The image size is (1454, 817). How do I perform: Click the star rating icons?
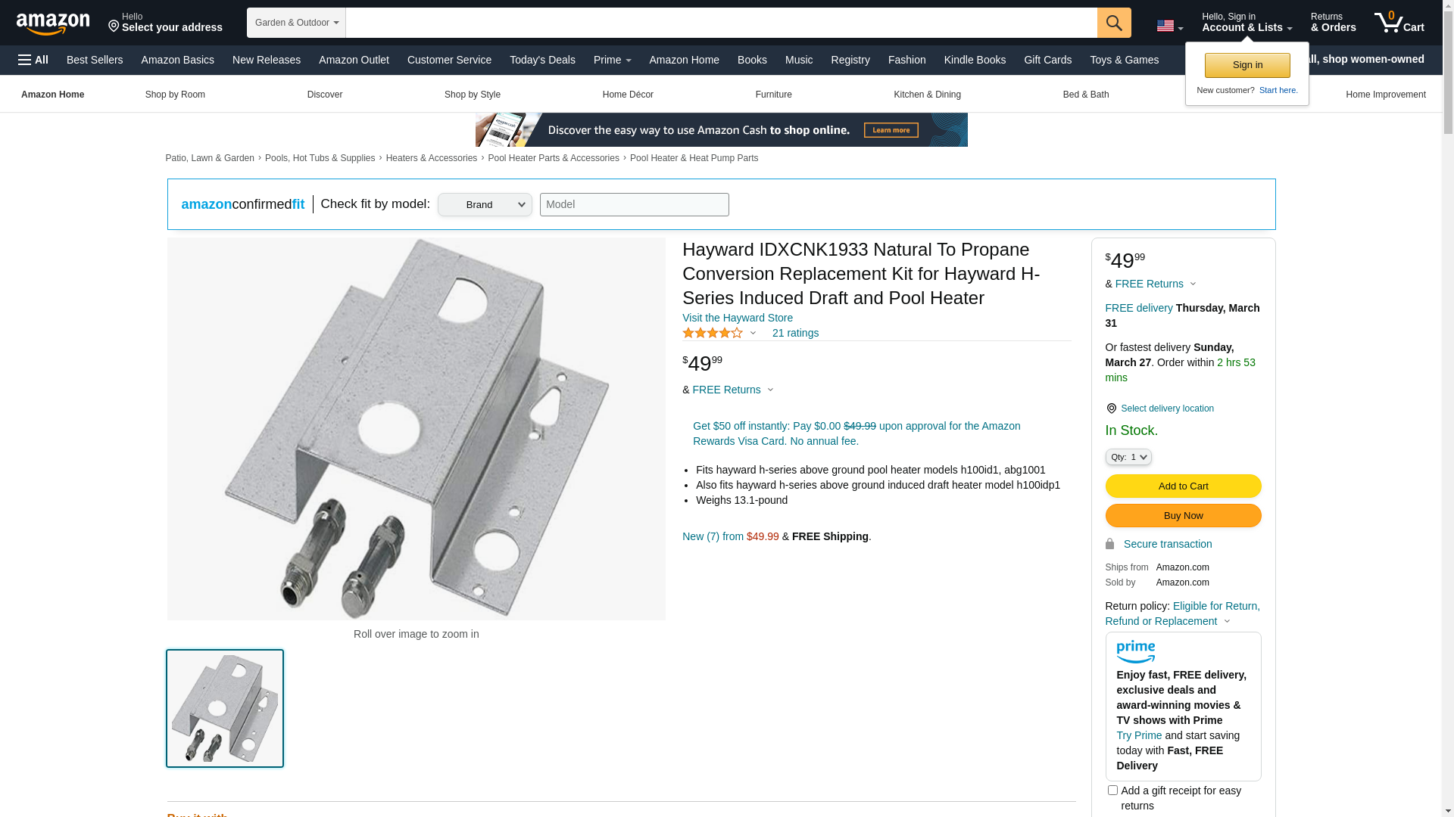(713, 333)
